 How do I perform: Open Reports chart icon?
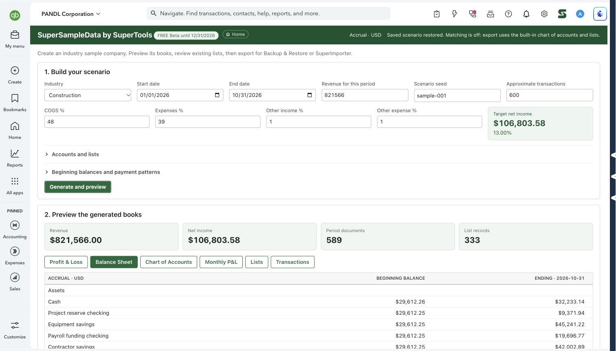click(x=15, y=154)
